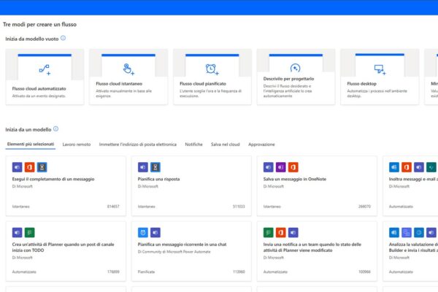Create a Flusso cloud pianificato
This screenshot has height=292, width=438.
tap(212, 77)
